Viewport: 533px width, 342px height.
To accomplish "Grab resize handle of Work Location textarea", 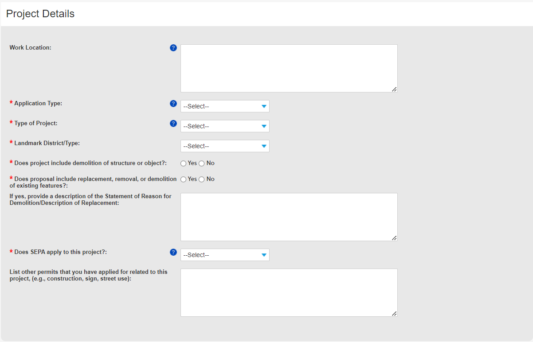I will pos(394,89).
